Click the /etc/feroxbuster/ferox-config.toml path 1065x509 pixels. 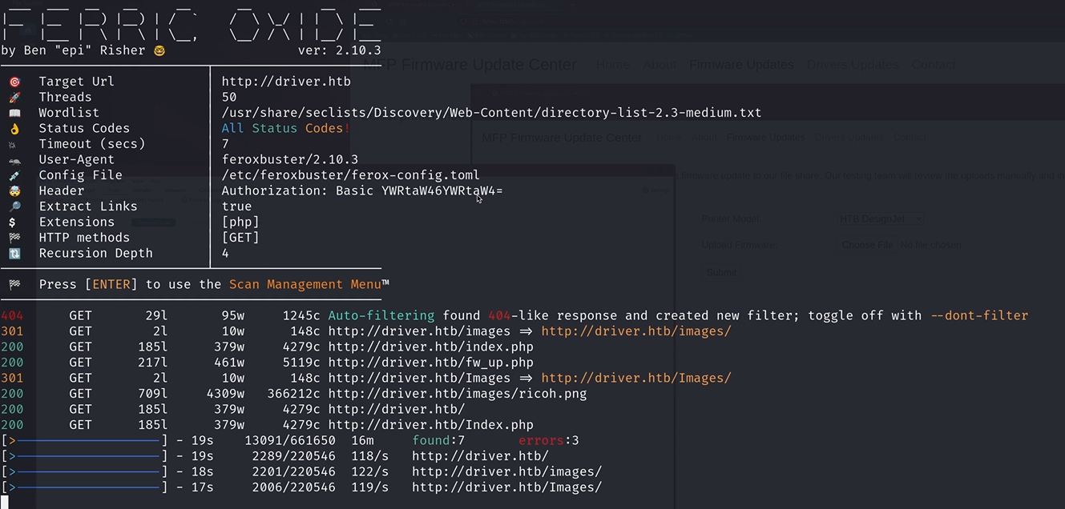[x=351, y=175]
